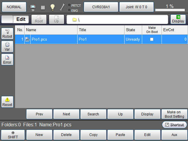Click the wrench tool icon

click(62, 7)
